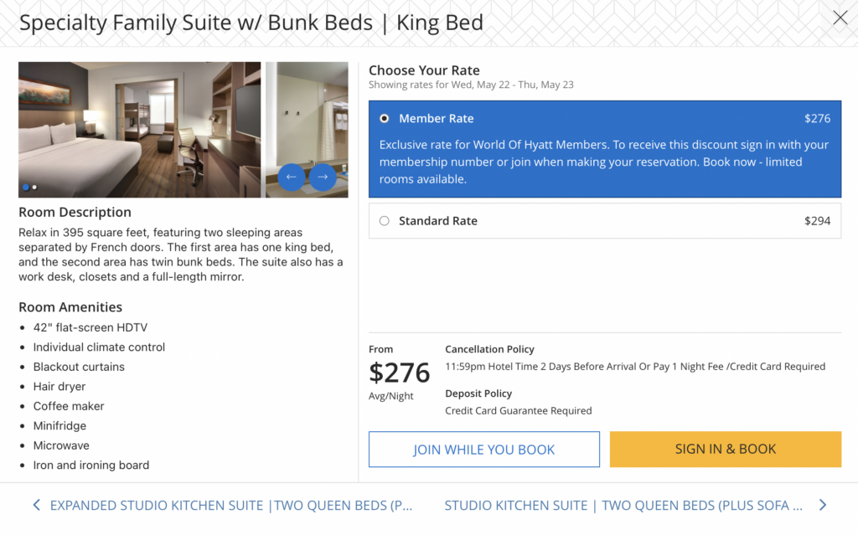The image size is (858, 535).
Task: Click the bathroom preview thumbnail
Action: click(x=307, y=109)
